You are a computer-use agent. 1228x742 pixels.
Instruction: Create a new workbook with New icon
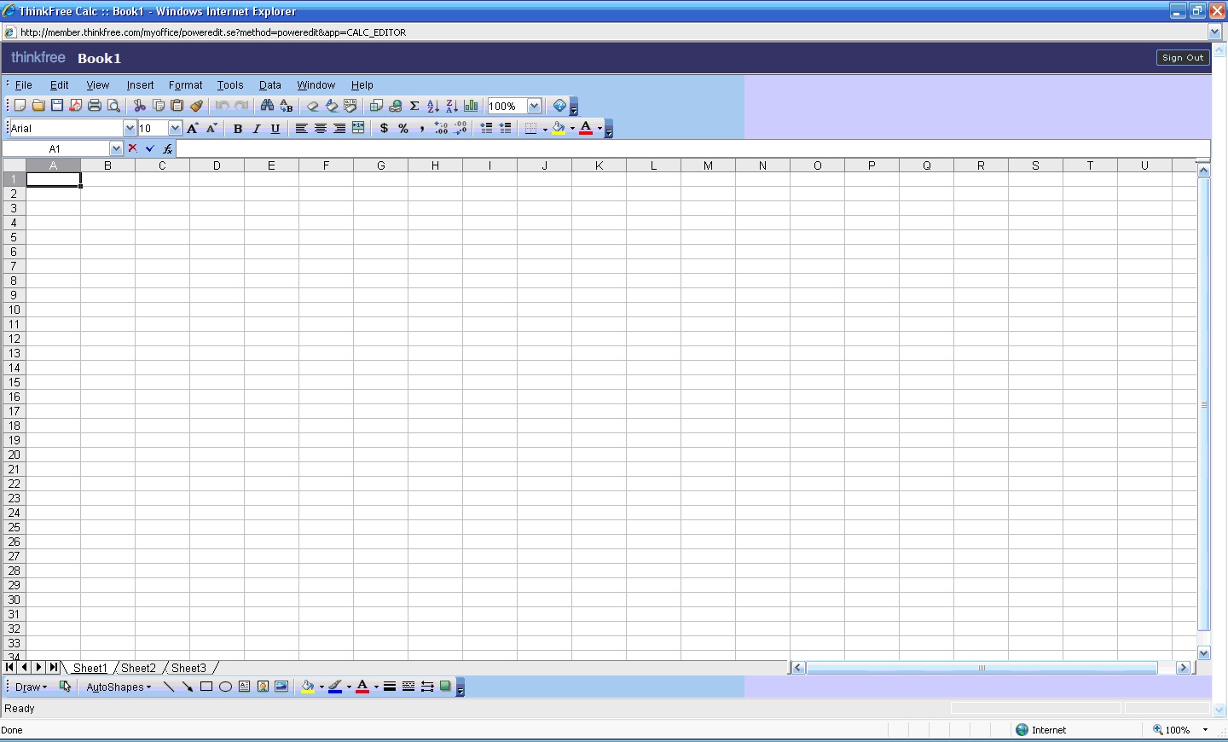tap(20, 106)
